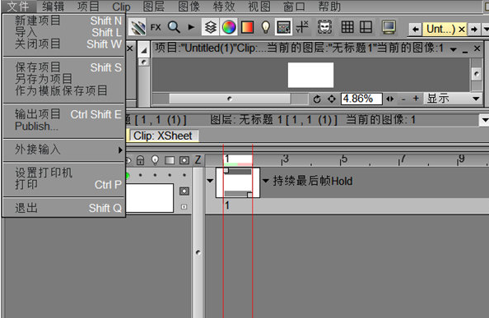Toggle the green layer display dot

[128, 176]
